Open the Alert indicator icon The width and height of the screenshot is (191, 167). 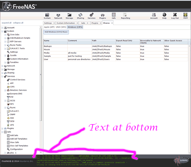(x=185, y=16)
